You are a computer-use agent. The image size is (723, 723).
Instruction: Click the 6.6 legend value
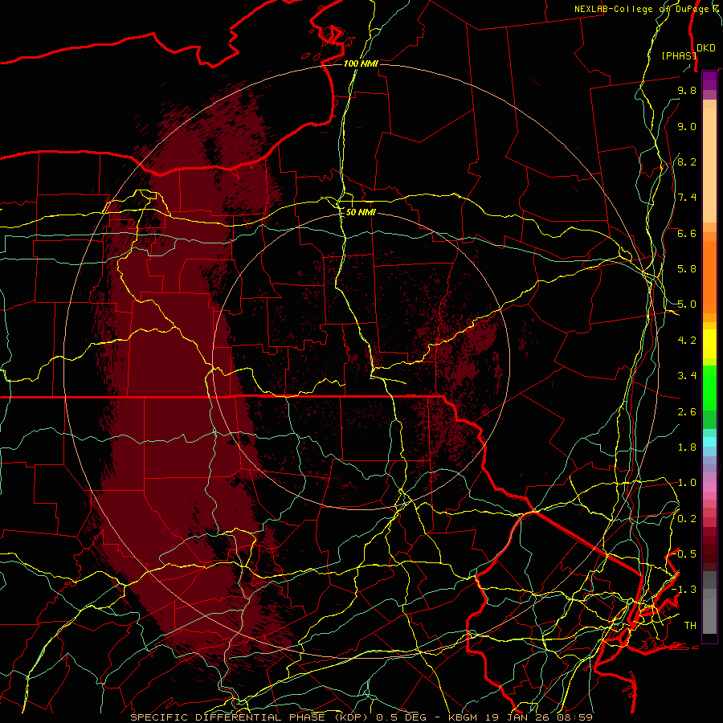click(687, 233)
